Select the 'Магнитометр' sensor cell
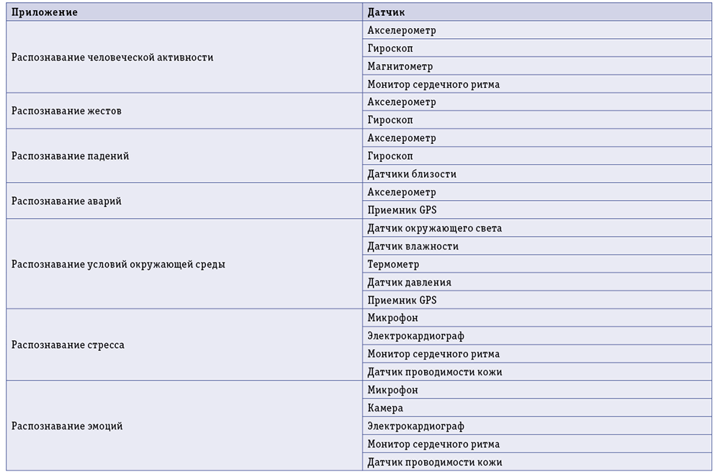The image size is (720, 474). (x=537, y=66)
